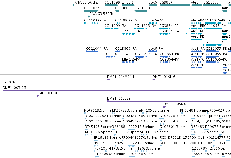Click the DME1-019I16 clone end
This screenshot has height=158, width=231.
click(x=154, y=80)
